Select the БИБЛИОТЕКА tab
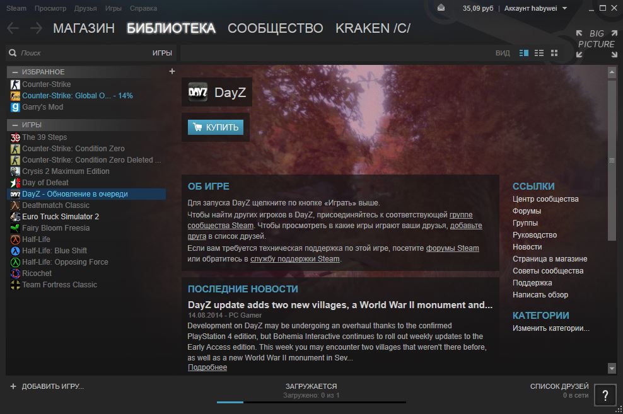The image size is (623, 414). pos(172,28)
